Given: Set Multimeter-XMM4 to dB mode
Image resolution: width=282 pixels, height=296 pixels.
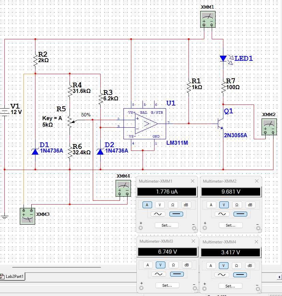Looking at the screenshot, I should pyautogui.click(x=250, y=266).
